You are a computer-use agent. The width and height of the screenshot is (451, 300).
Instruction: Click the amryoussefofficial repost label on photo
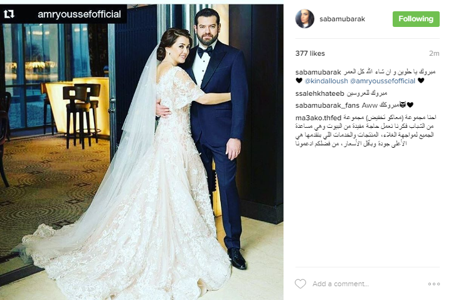[79, 14]
